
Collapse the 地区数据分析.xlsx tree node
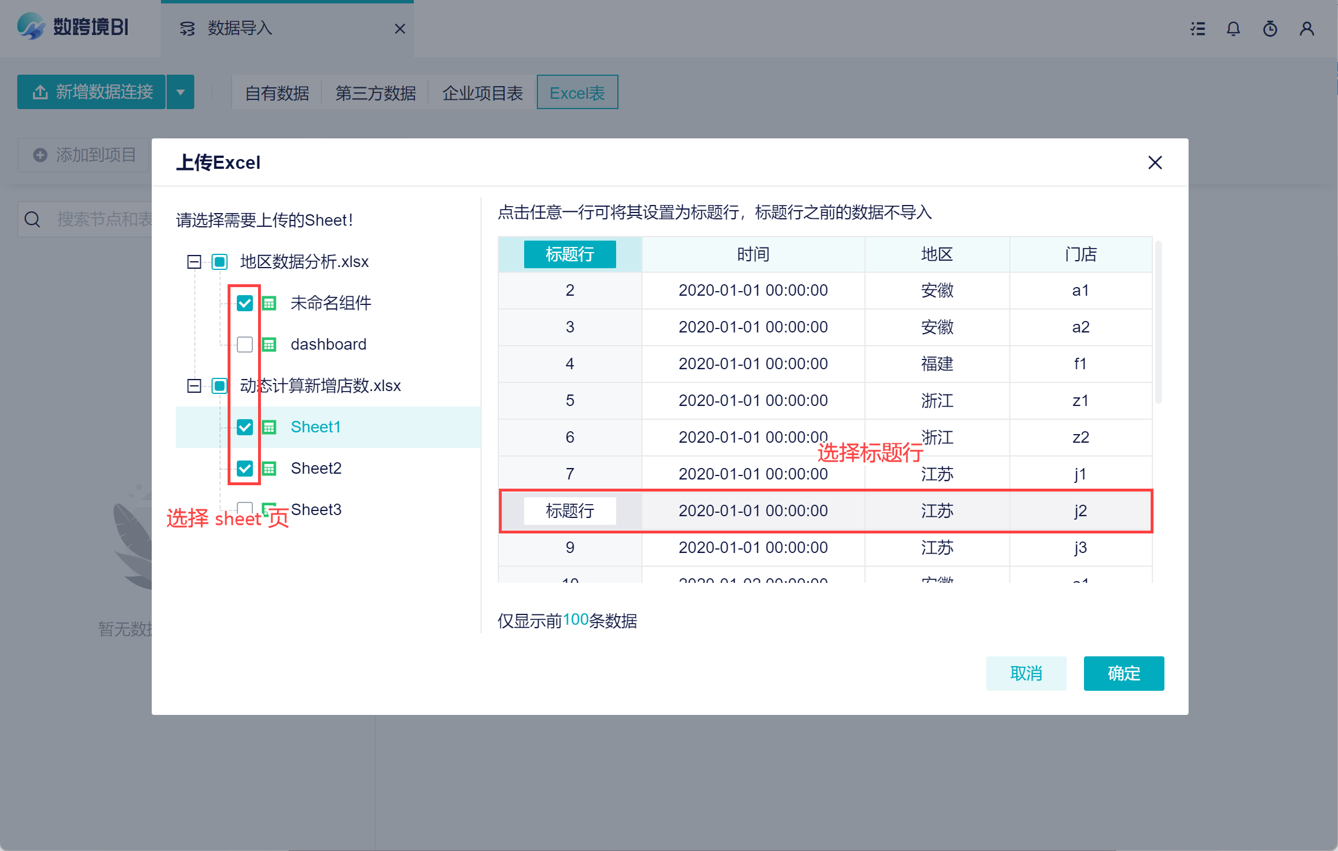[x=194, y=262]
